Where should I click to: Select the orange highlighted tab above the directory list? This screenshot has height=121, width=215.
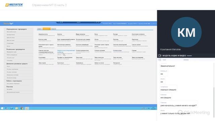(x=46, y=29)
